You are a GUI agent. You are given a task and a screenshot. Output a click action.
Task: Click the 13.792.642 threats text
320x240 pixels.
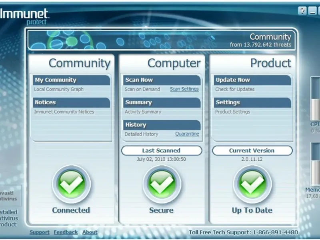click(x=261, y=45)
